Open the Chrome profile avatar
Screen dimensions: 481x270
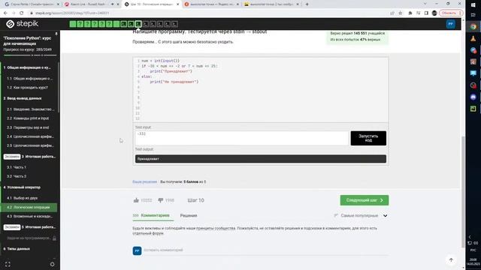tap(434, 13)
